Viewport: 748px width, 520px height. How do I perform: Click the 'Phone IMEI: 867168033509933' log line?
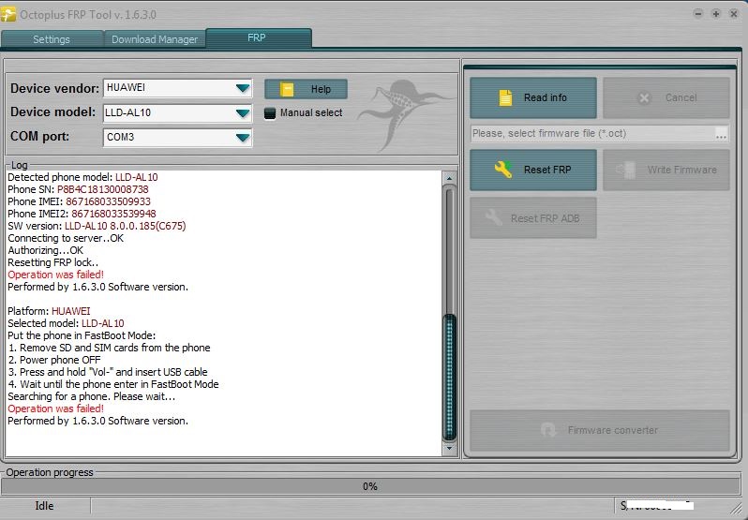click(x=79, y=201)
